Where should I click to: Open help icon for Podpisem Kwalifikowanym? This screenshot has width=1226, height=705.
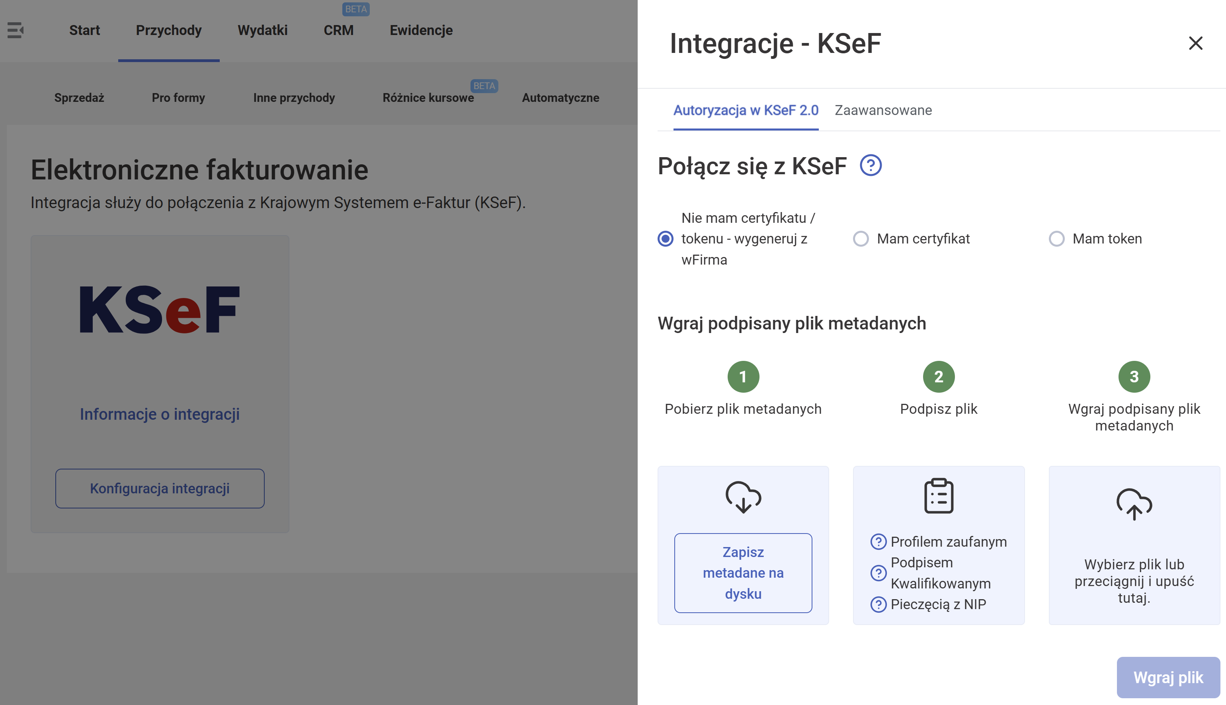click(878, 573)
